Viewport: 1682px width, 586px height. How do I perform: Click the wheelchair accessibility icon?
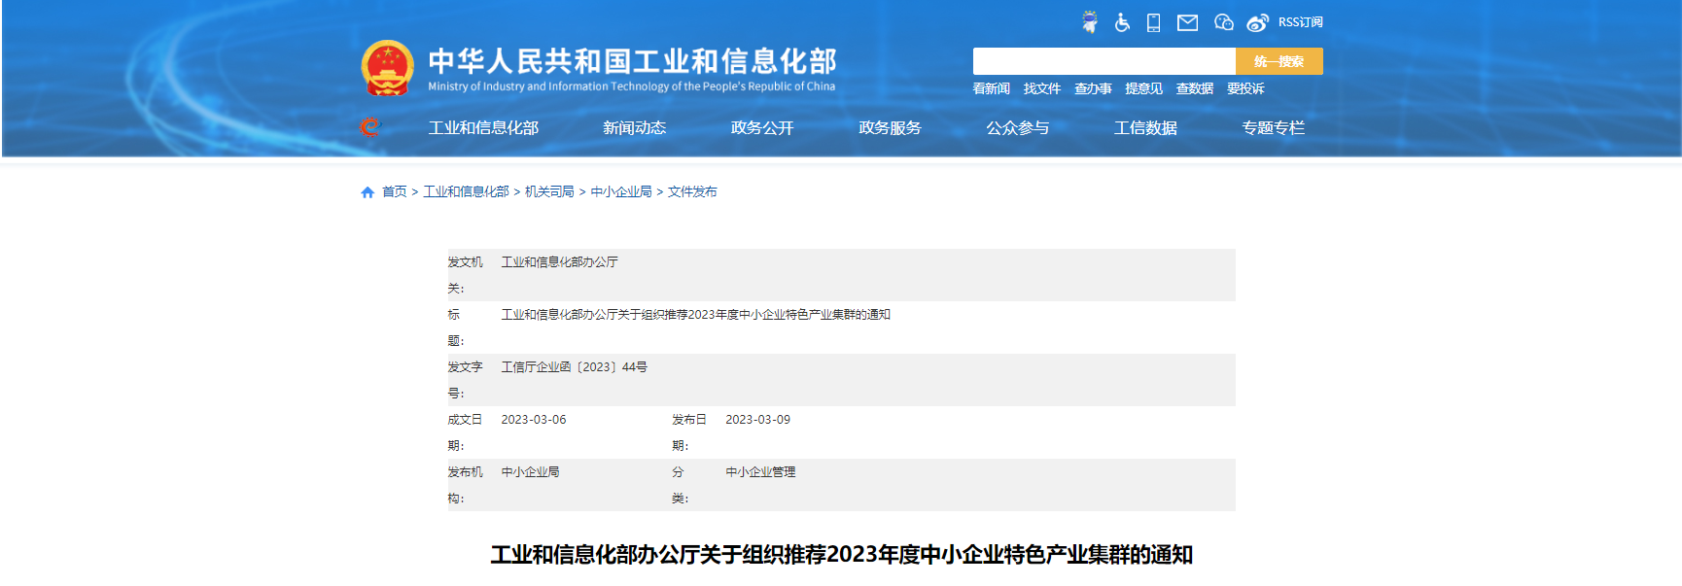tap(1122, 22)
